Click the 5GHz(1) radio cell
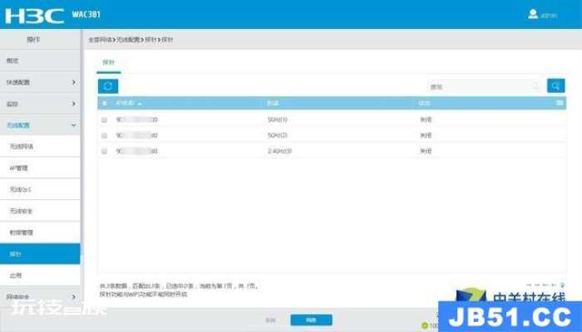 [277, 120]
